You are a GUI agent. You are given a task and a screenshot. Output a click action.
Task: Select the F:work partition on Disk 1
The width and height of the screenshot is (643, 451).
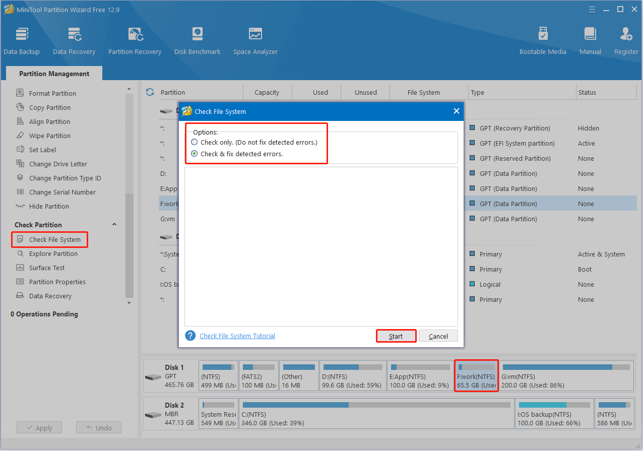[x=476, y=375]
